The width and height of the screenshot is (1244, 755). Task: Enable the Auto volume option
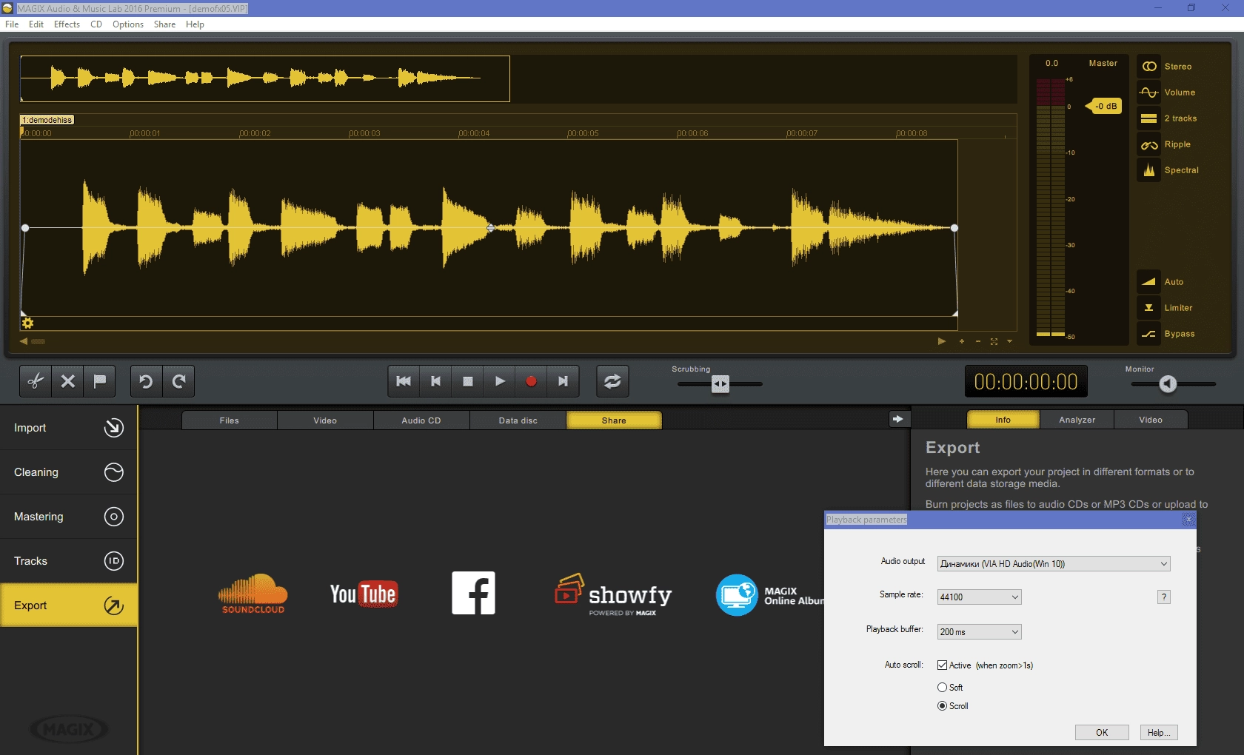(1149, 282)
